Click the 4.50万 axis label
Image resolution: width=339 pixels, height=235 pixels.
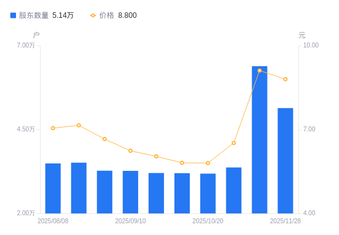click(26, 129)
